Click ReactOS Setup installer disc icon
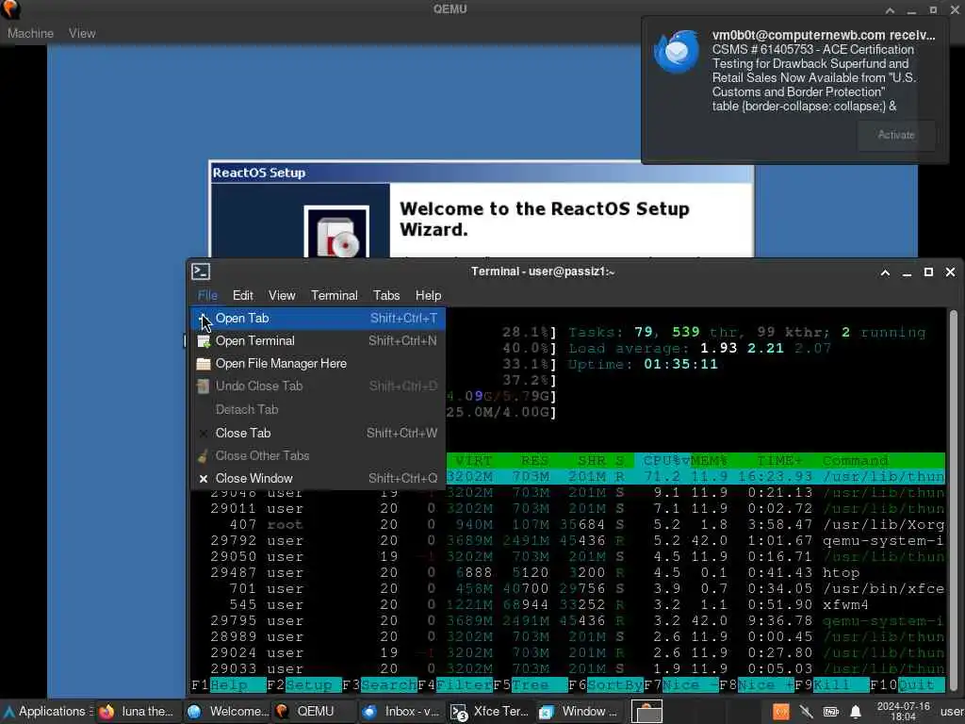 coord(336,232)
